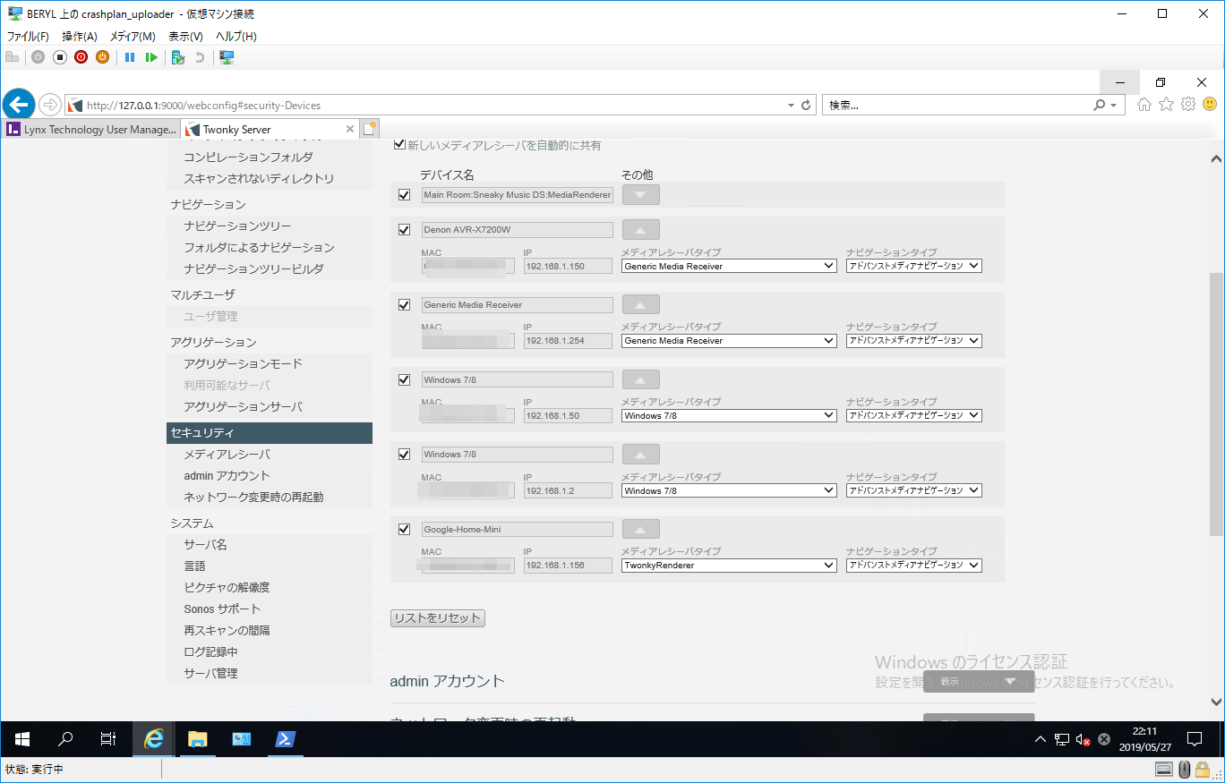This screenshot has width=1225, height=783.
Task: Toggle automatically share new media receivers checkbox
Action: coord(399,144)
